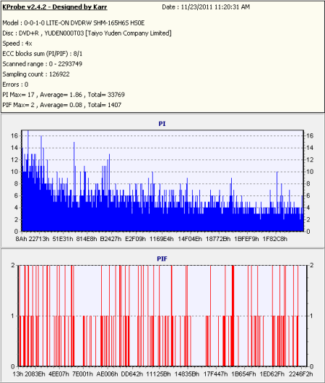Click the 1B654Fh label on PIF axis
Image resolution: width=325 pixels, height=383 pixels.
pos(243,374)
